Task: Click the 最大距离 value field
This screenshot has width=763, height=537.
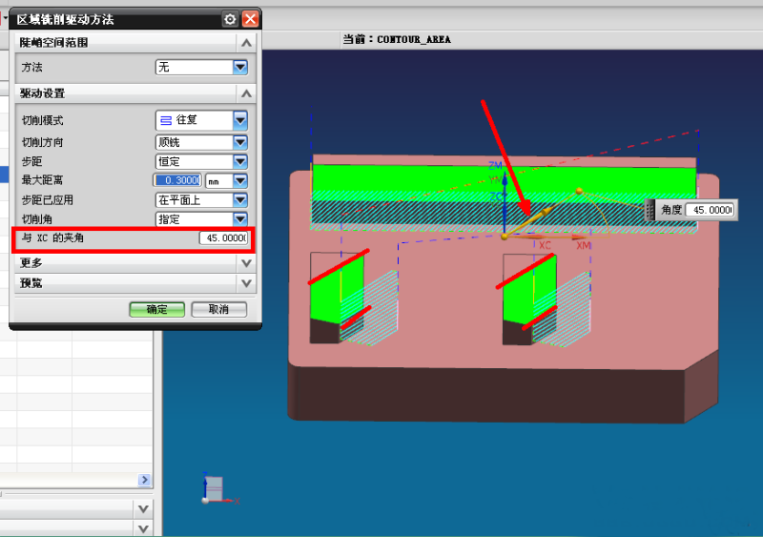Action: coord(178,180)
